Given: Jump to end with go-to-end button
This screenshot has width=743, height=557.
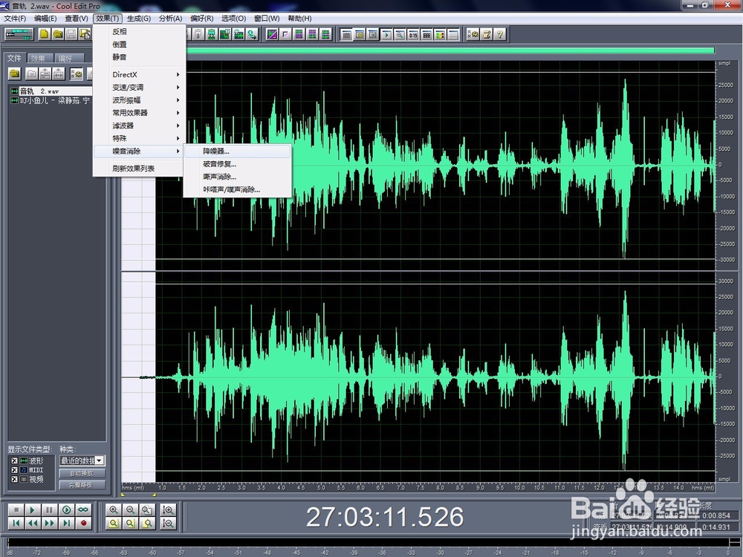Looking at the screenshot, I should pos(66,523).
